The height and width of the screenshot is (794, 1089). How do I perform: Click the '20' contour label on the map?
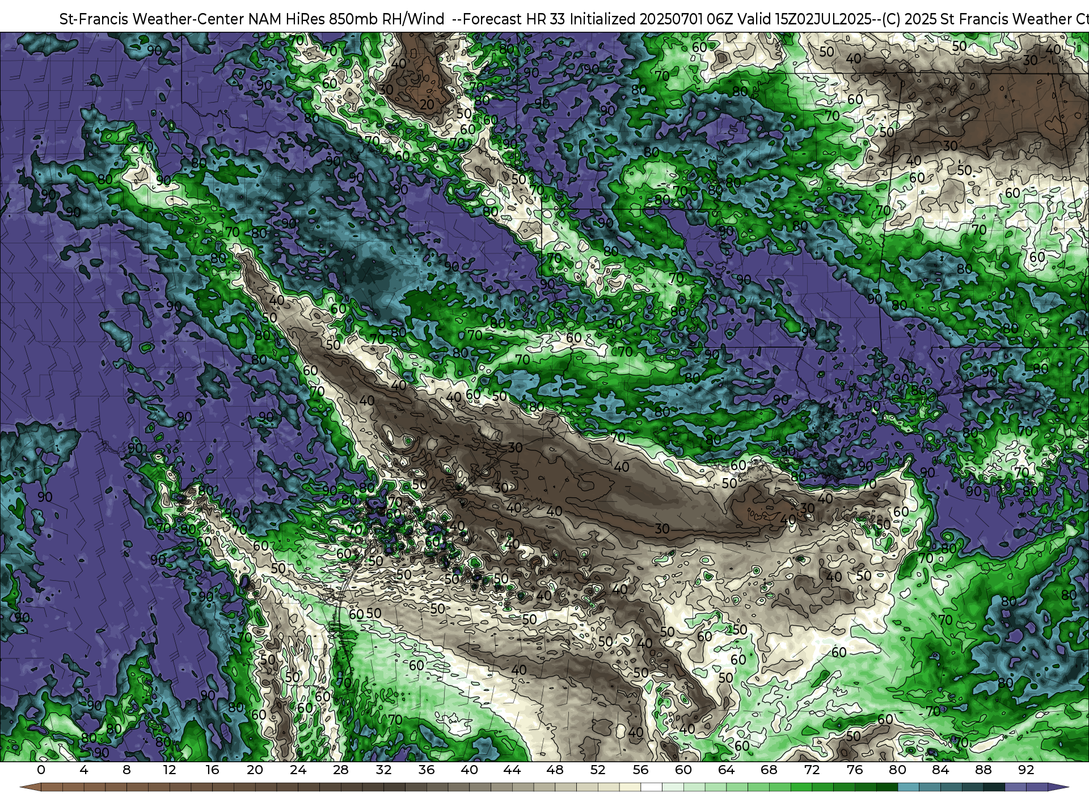[427, 105]
